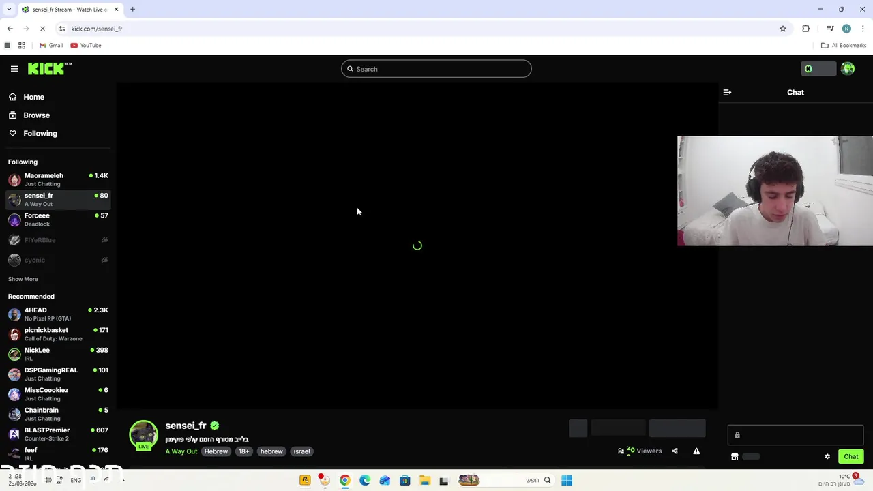This screenshot has width=873, height=491.
Task: Click the lowercase hebrew tag
Action: pyautogui.click(x=271, y=451)
